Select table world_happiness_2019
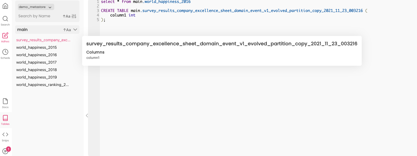Image resolution: width=417 pixels, height=156 pixels. (x=36, y=77)
